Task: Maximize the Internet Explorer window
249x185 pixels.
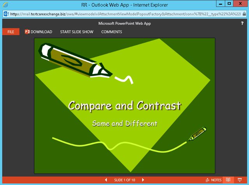Action: pos(229,3)
